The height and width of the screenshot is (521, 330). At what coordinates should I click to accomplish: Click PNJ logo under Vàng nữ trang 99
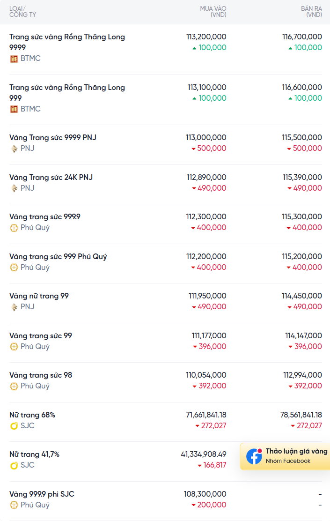pos(14,307)
